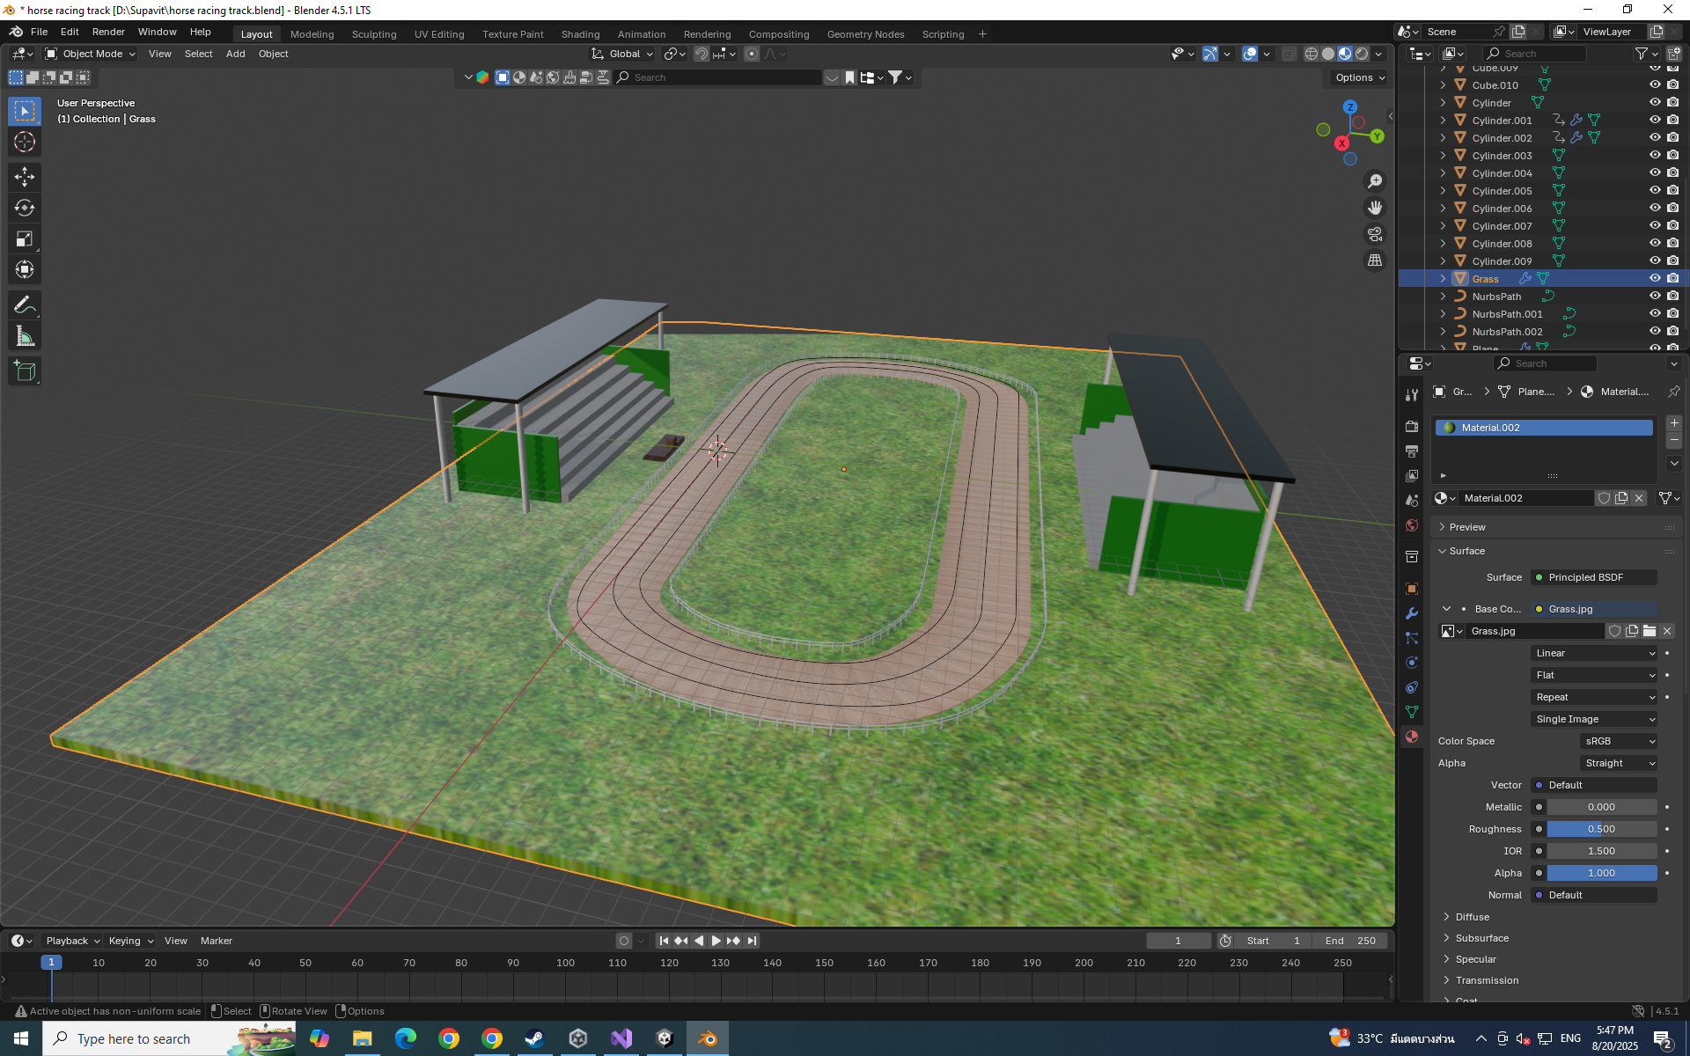1690x1056 pixels.
Task: Activate the Rotate tool
Action: (25, 208)
